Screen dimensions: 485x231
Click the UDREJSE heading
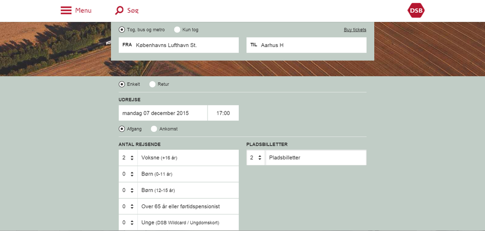click(x=130, y=100)
